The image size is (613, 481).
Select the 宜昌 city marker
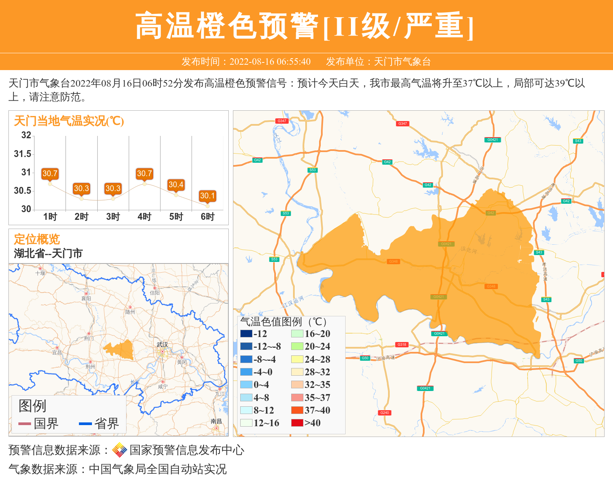pos(57,348)
